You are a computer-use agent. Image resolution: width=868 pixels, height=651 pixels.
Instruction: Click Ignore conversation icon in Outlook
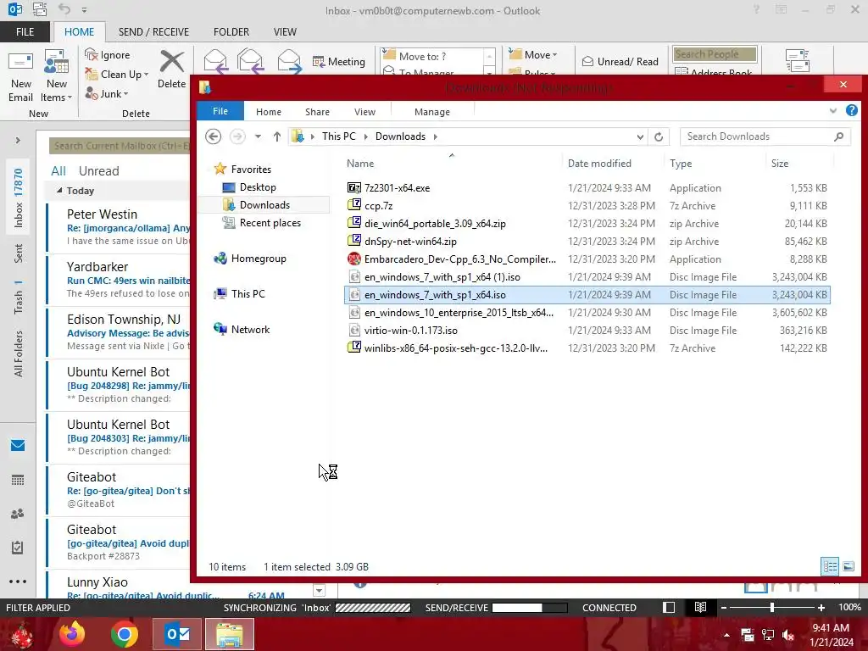pos(92,55)
